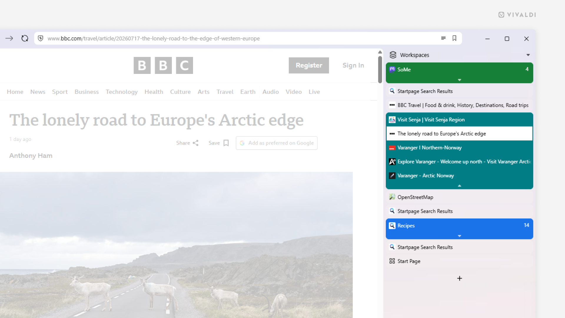Viewport: 565px width, 318px height.
Task: Open a new tab with plus button
Action: pyautogui.click(x=459, y=278)
